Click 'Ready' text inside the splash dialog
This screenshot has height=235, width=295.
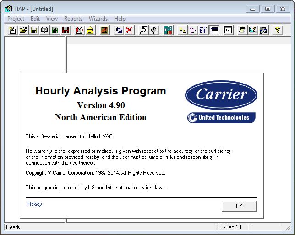click(35, 204)
